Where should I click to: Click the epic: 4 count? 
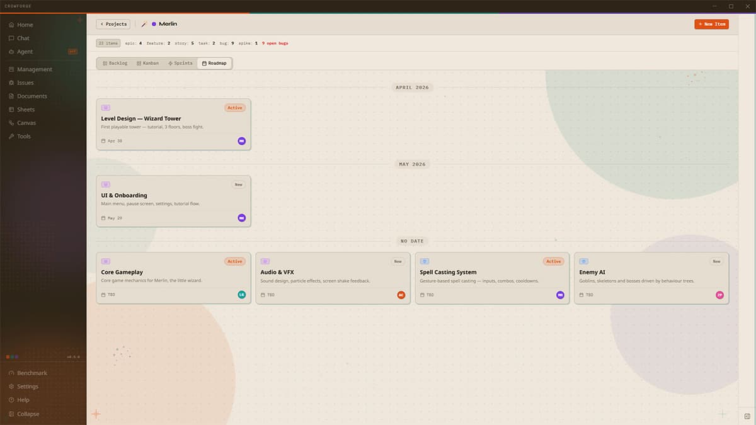coord(133,43)
